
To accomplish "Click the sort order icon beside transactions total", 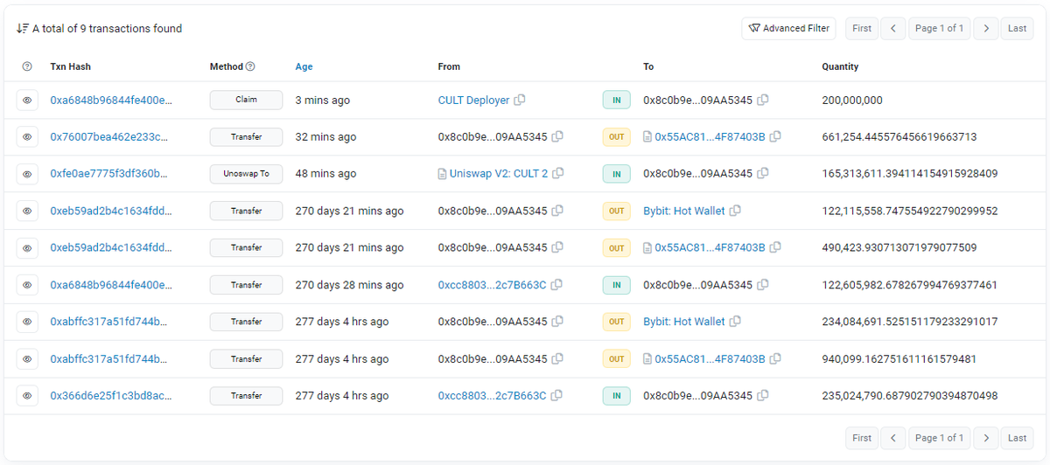I will (22, 29).
